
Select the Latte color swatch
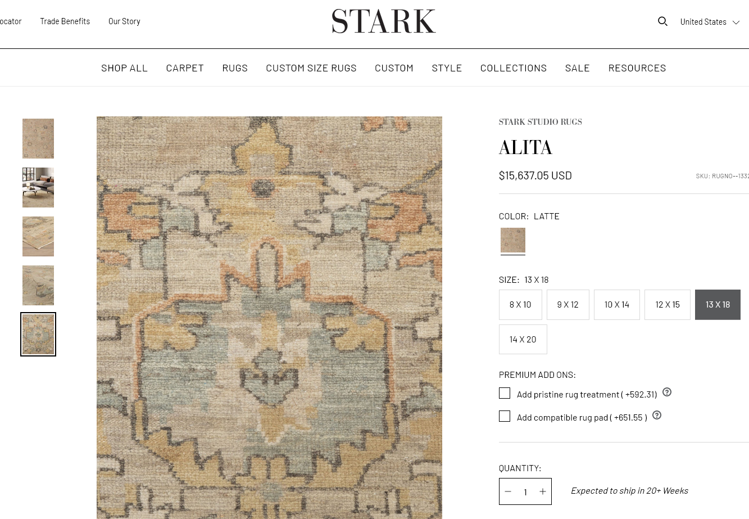tap(512, 241)
